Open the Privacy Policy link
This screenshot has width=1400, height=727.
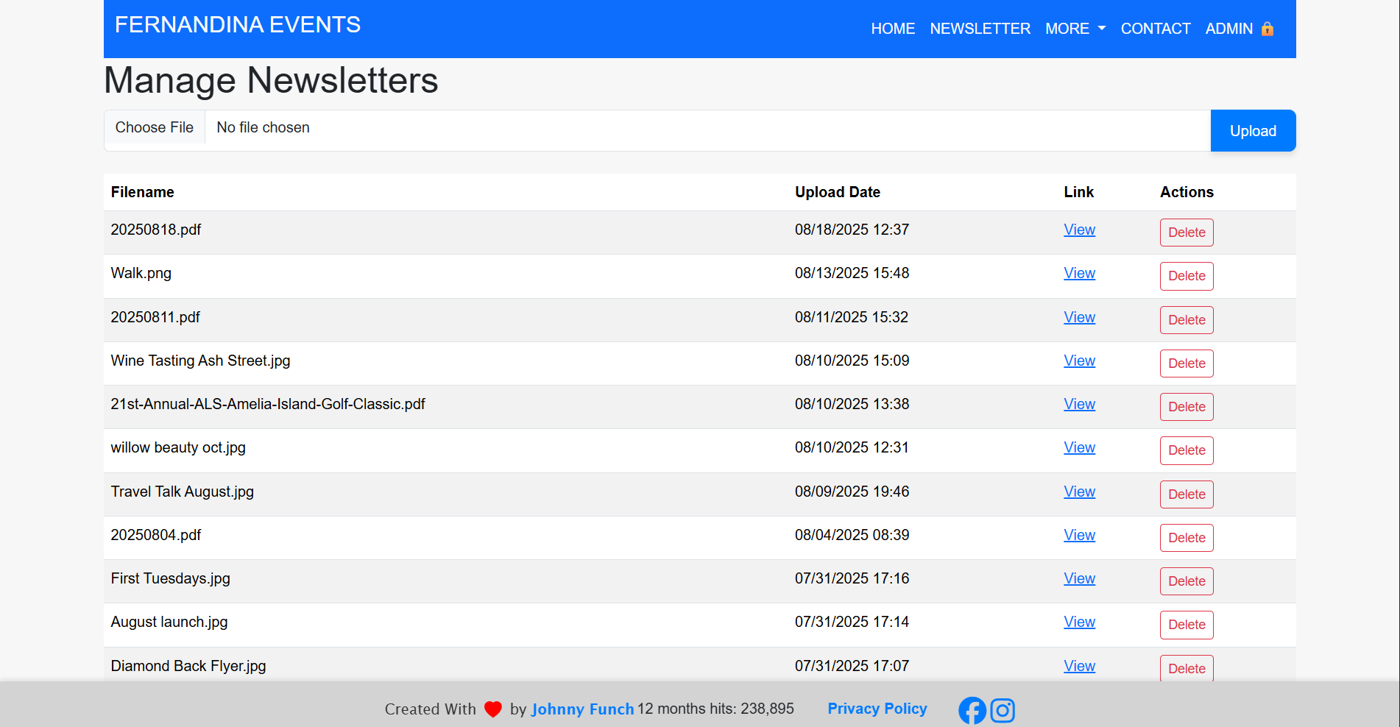pos(877,709)
